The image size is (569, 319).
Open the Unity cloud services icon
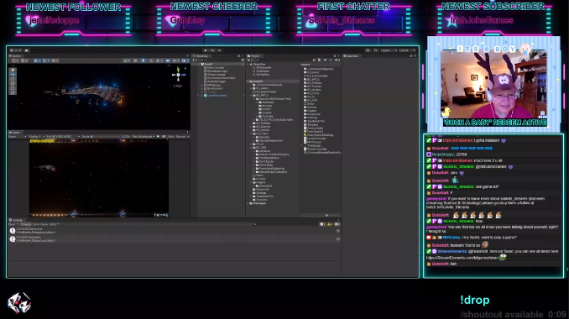click(x=26, y=50)
